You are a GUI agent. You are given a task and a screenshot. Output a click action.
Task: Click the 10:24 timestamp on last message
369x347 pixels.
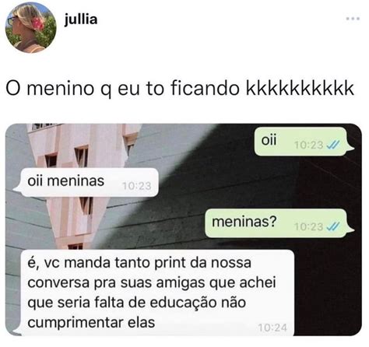272,328
